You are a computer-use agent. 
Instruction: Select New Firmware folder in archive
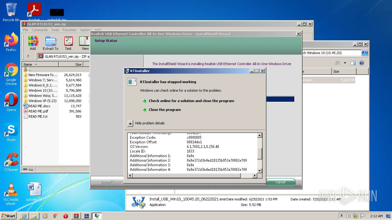(x=43, y=75)
